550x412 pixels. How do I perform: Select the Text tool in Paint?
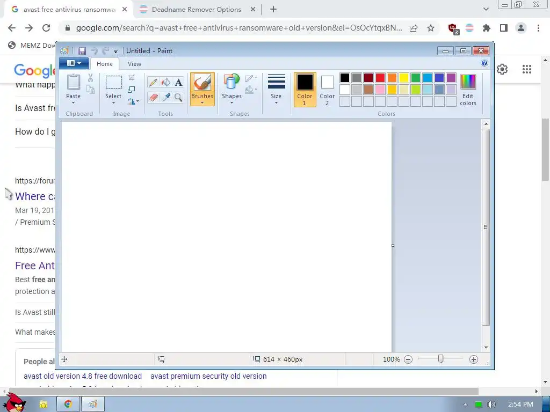(178, 82)
